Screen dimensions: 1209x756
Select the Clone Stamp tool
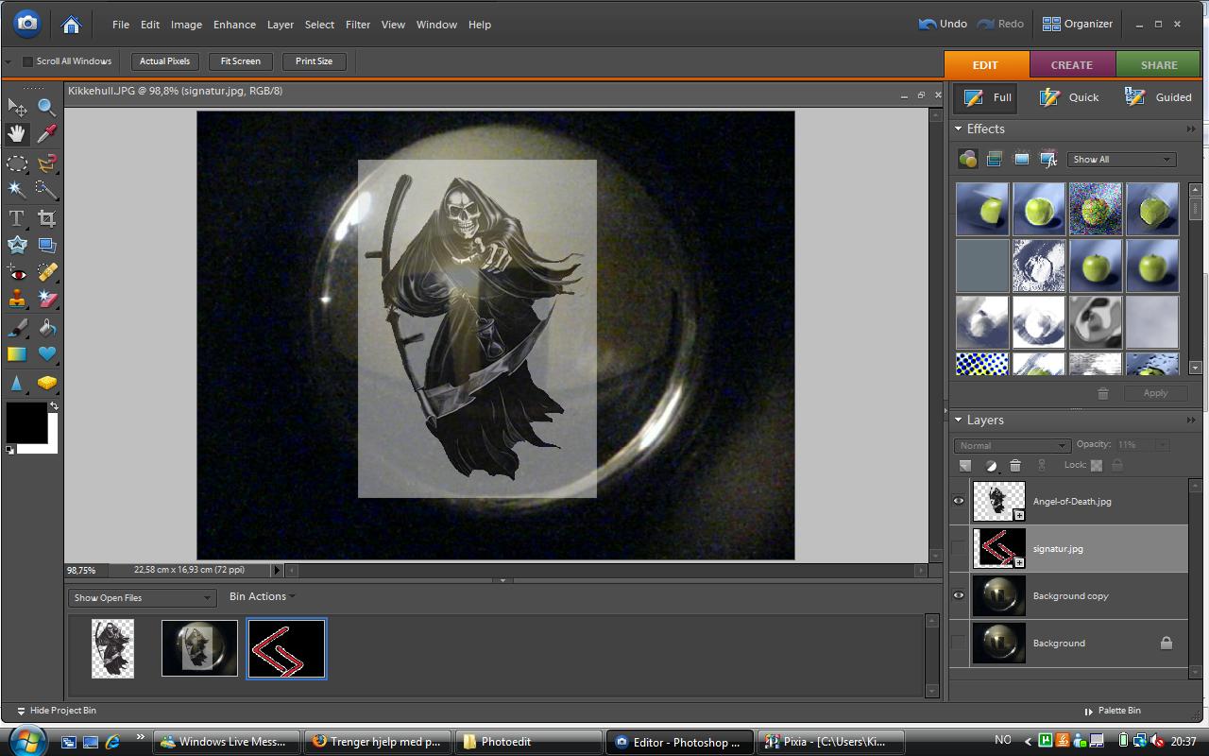pyautogui.click(x=17, y=300)
